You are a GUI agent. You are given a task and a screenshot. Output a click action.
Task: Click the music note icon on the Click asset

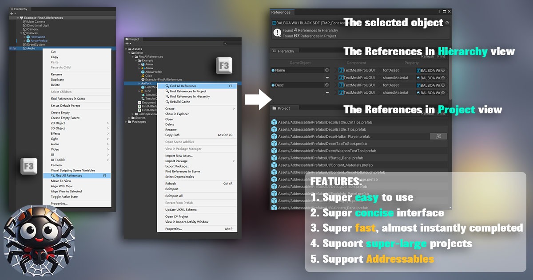pos(143,76)
